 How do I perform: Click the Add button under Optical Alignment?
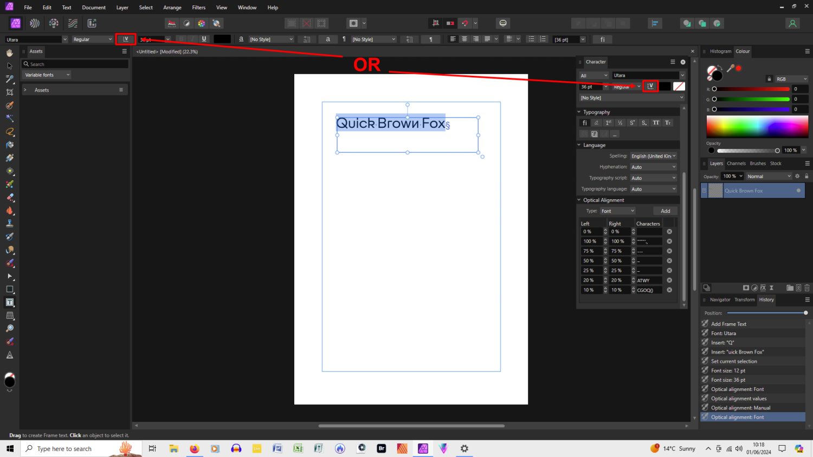(665, 211)
